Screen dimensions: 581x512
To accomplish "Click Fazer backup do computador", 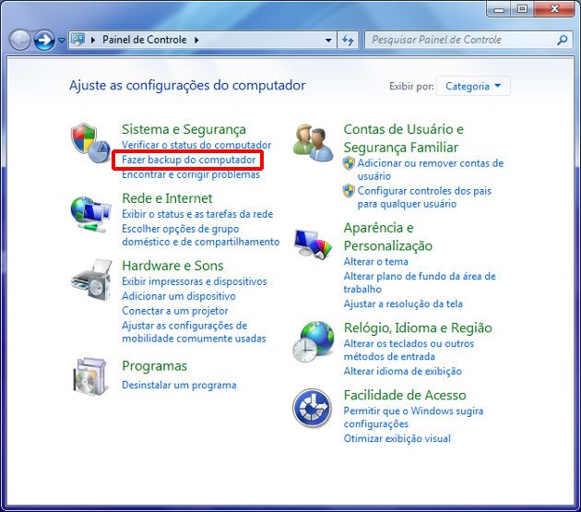I will click(189, 160).
